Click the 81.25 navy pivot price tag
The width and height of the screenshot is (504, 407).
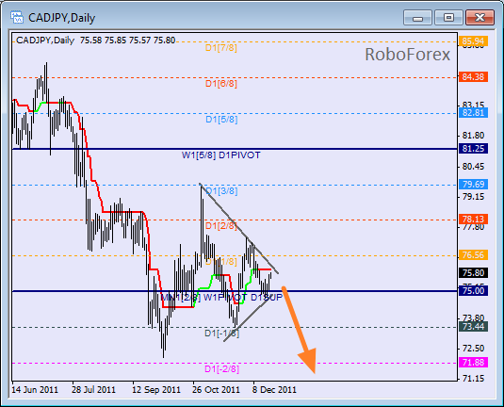coord(474,149)
